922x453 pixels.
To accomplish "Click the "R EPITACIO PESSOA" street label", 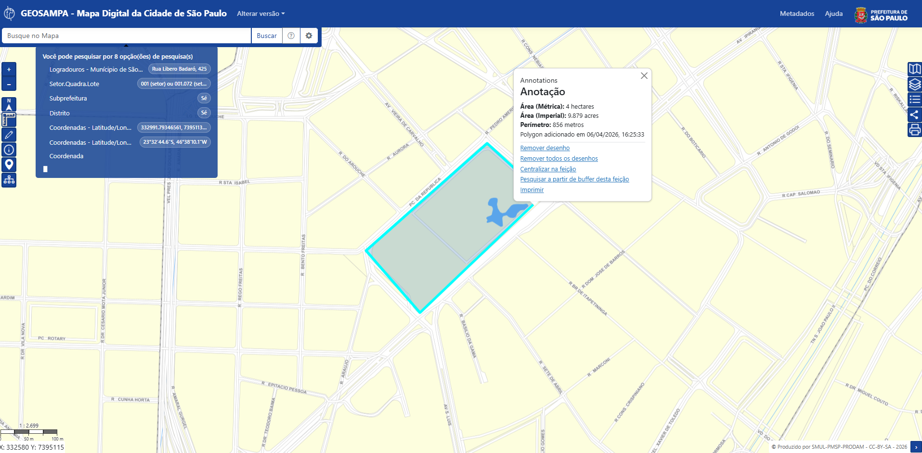I will (x=284, y=388).
